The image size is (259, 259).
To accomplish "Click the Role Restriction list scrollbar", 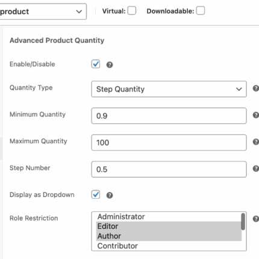I will (243, 222).
